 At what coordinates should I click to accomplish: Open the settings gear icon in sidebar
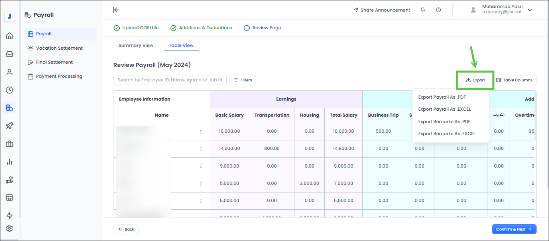tap(10, 229)
